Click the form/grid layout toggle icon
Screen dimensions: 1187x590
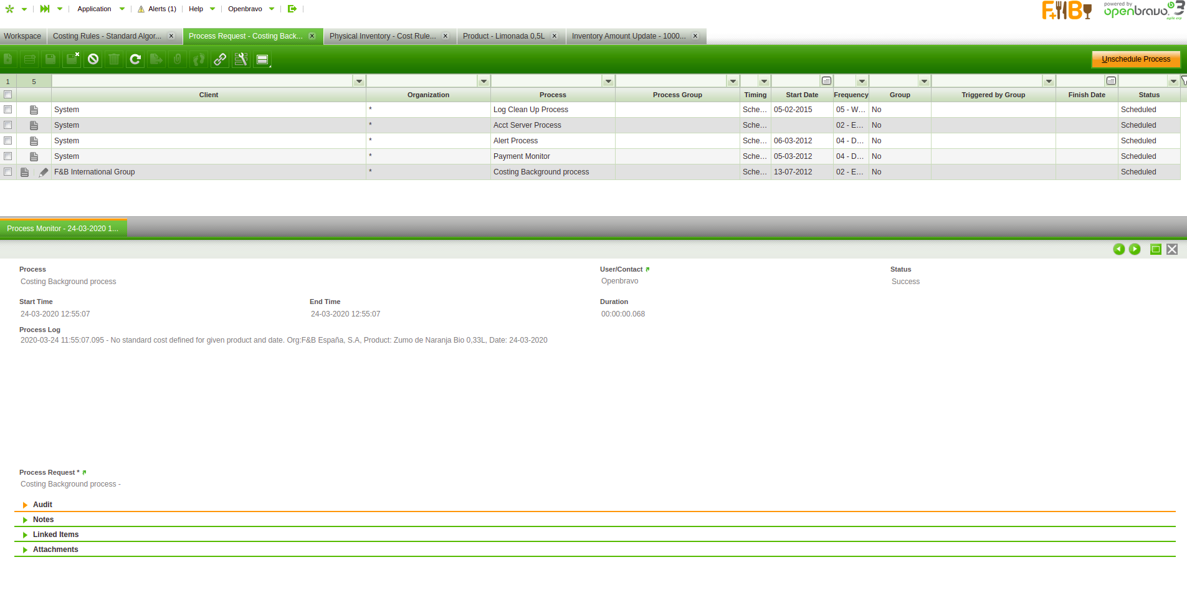pyautogui.click(x=262, y=59)
